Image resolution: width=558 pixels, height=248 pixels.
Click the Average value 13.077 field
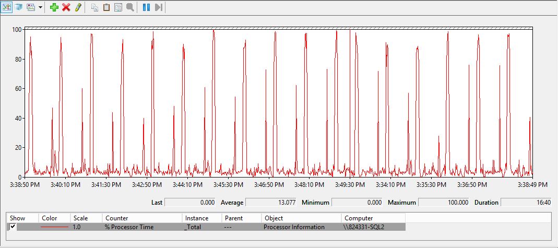coord(271,203)
